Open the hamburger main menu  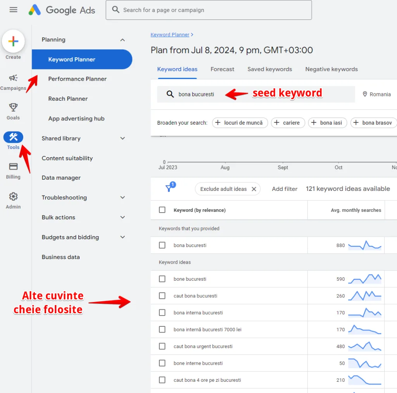(14, 10)
